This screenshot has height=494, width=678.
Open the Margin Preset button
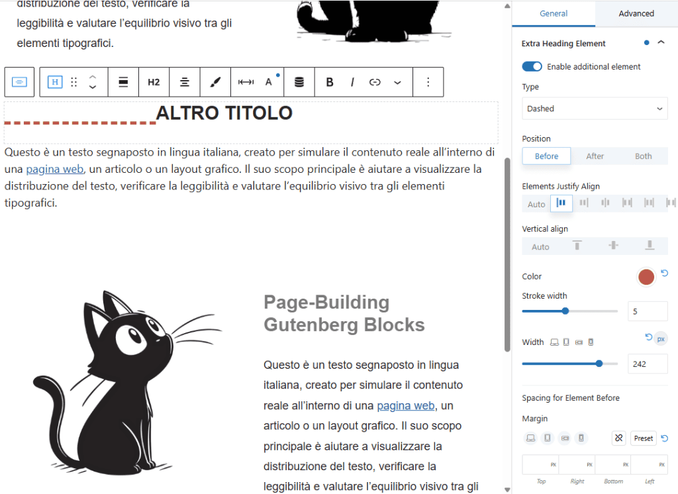[x=644, y=438]
